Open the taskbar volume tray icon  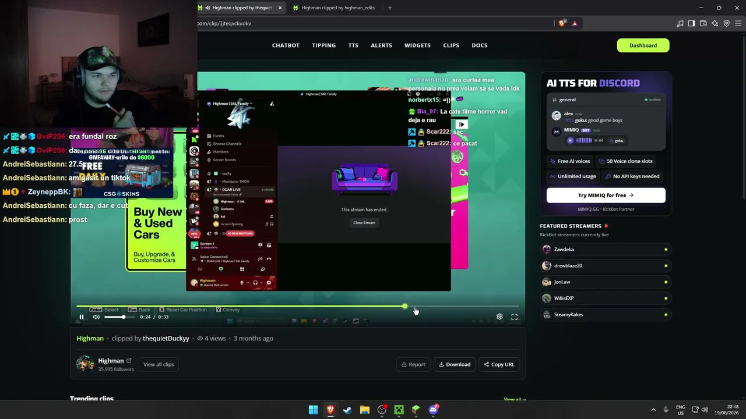point(705,410)
